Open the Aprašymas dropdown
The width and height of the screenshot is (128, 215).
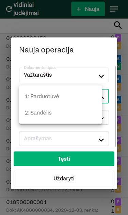(64, 139)
